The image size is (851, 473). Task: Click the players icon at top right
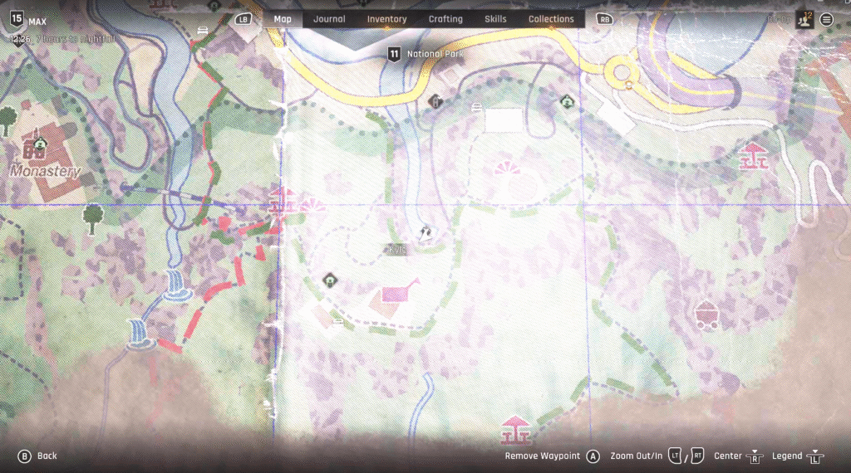click(803, 19)
